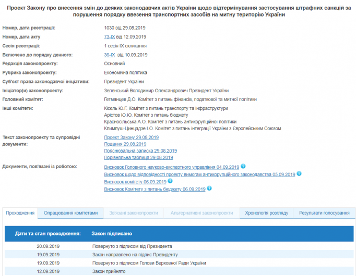356x276 pixels.
Task: Switch to the Опрацювання комітетами tab
Action: (x=70, y=213)
